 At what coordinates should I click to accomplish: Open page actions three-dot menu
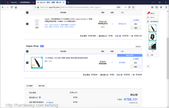coord(126,7)
